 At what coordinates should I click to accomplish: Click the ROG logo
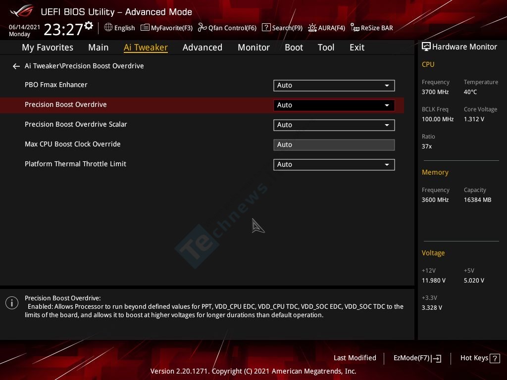tap(22, 11)
